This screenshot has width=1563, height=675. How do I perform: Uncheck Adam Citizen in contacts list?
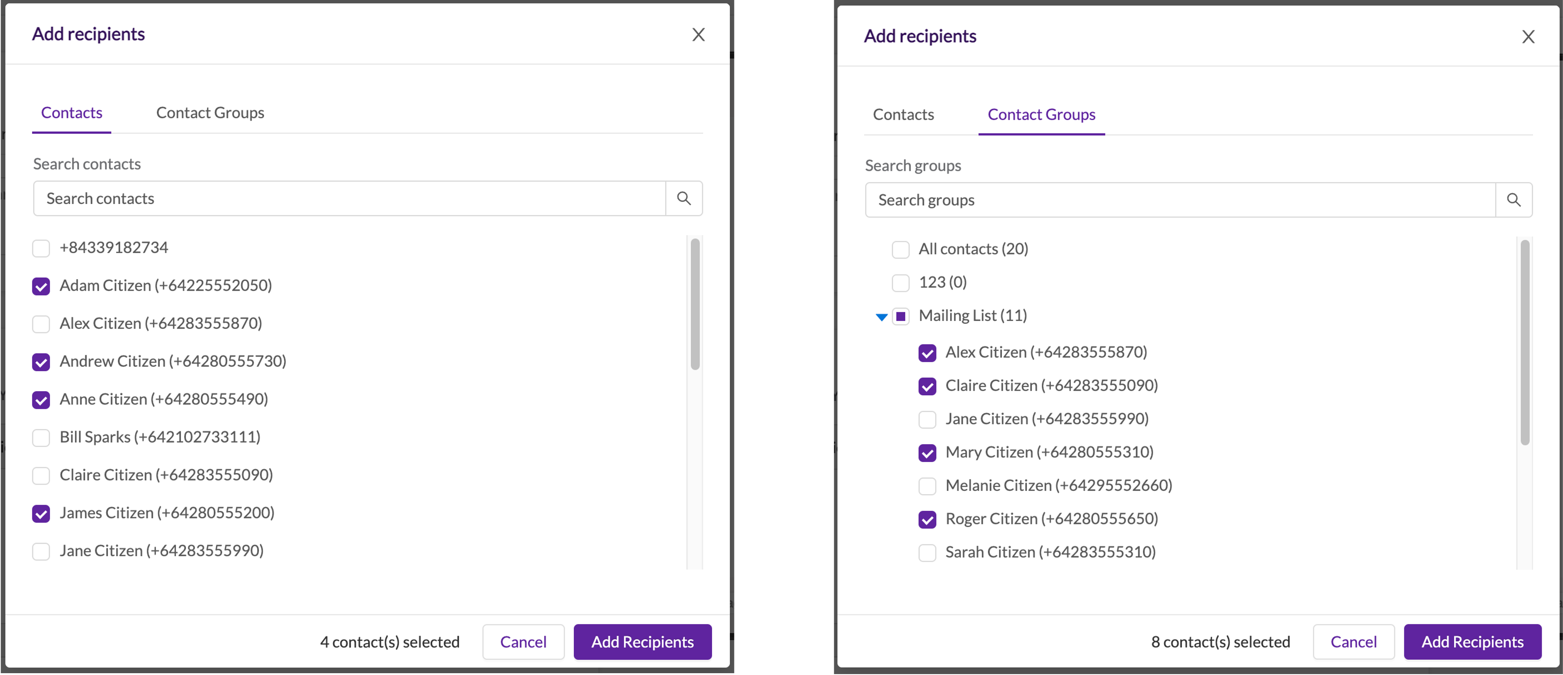pos(41,286)
